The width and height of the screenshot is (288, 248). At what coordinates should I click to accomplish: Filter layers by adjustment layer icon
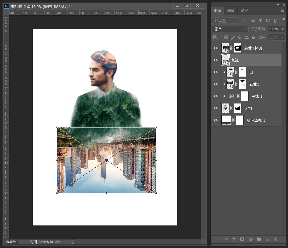(x=253, y=21)
